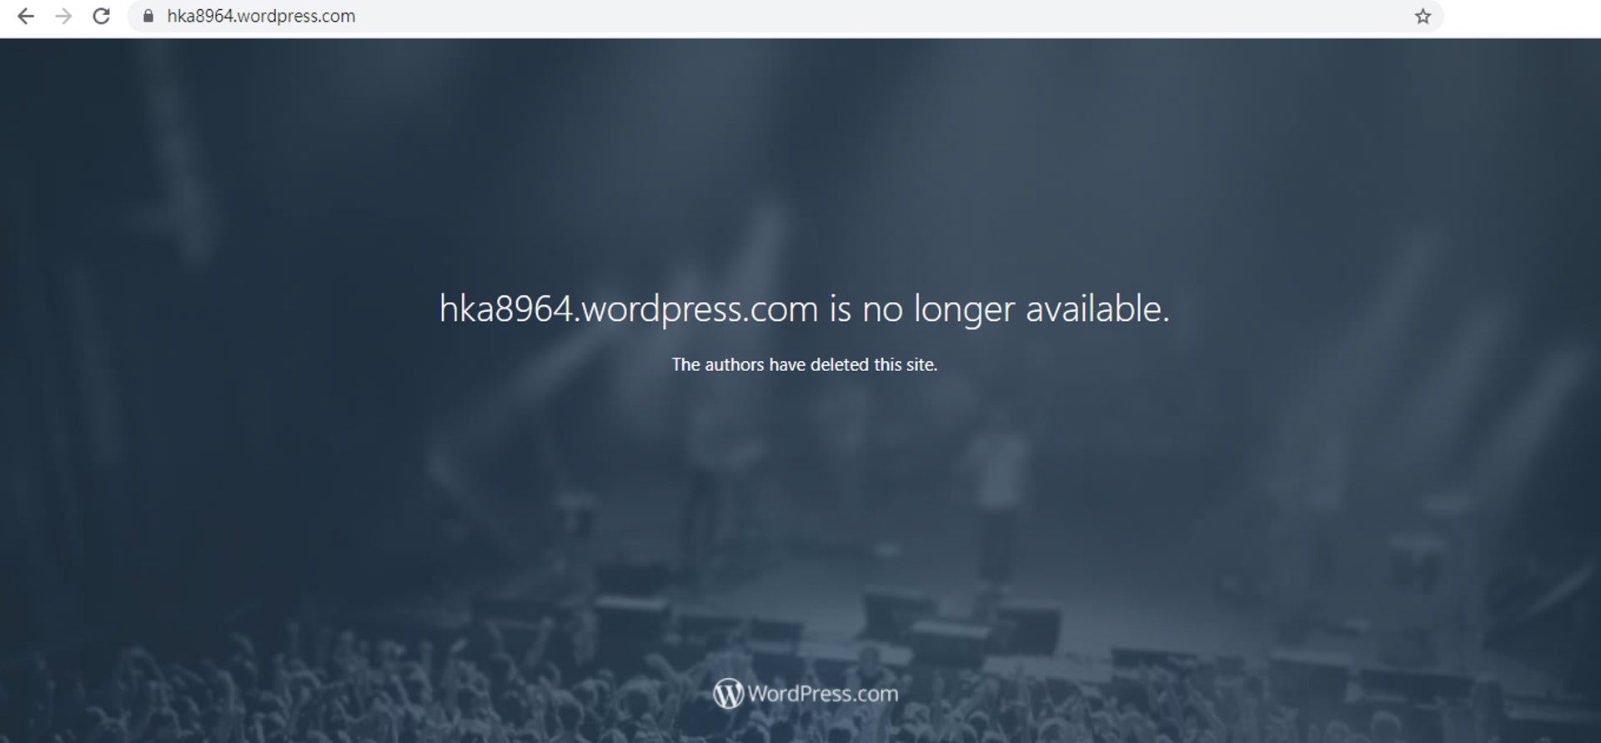Click the 'hka8964' part of the heading

(506, 309)
